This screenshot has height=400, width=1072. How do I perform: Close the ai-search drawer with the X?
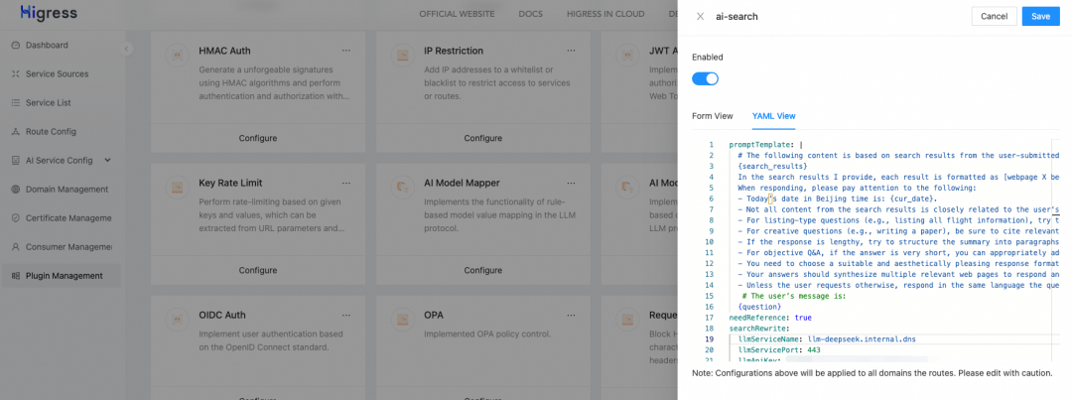coord(700,17)
